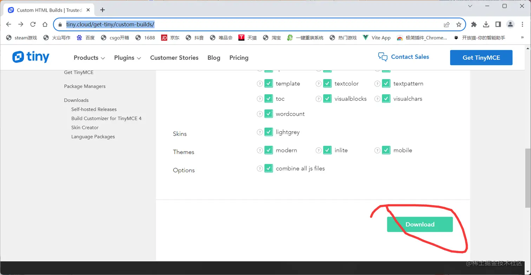Open the Chrome three-dot menu
Screen dimensions: 531x275
(522, 24)
